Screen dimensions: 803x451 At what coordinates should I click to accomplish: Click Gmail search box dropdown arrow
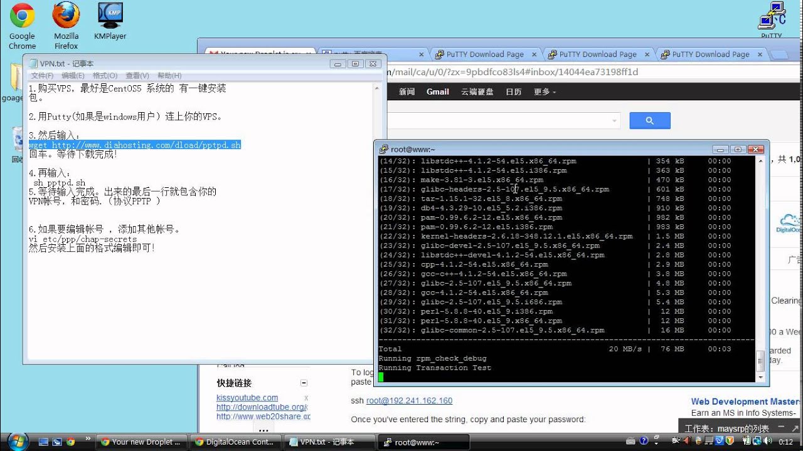pyautogui.click(x=614, y=120)
